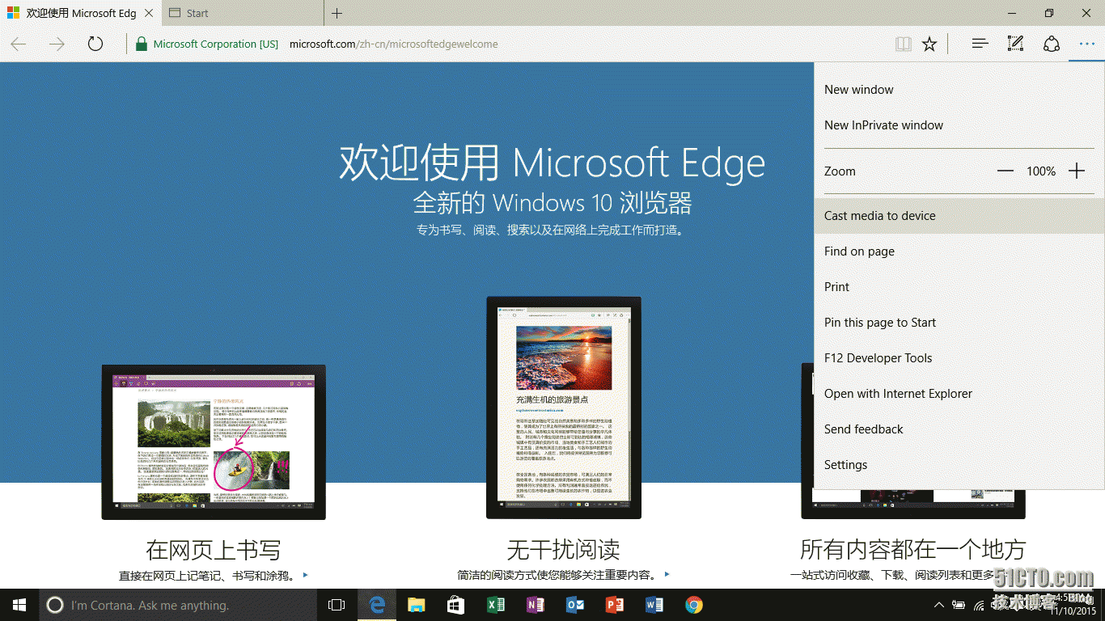
Task: Increase zoom with plus button
Action: 1077,171
